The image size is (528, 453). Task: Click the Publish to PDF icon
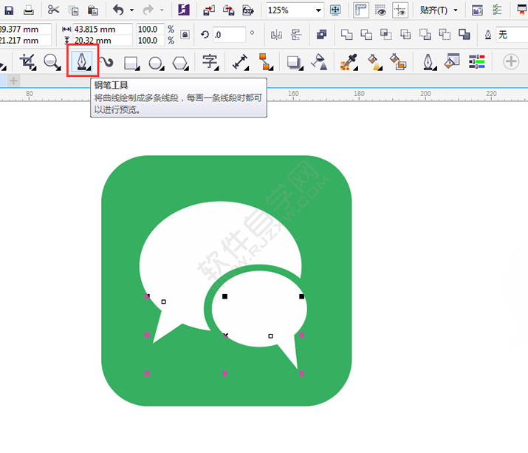(x=248, y=10)
